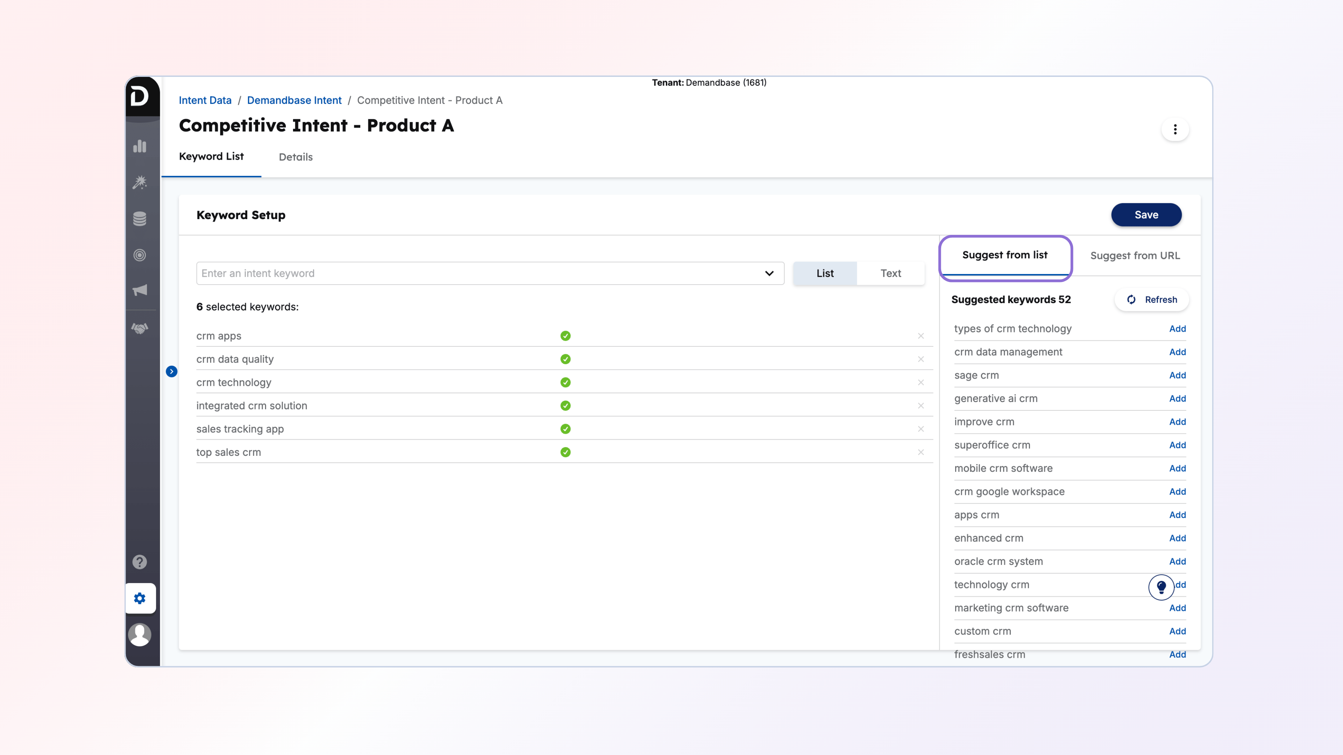The height and width of the screenshot is (755, 1343).
Task: Expand the collapsed sidebar chevron
Action: coord(171,372)
